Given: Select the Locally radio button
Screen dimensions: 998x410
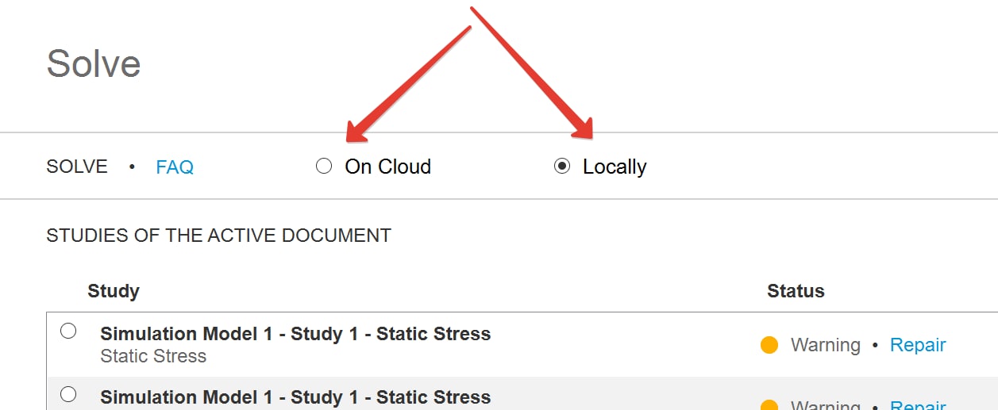Looking at the screenshot, I should pos(562,167).
